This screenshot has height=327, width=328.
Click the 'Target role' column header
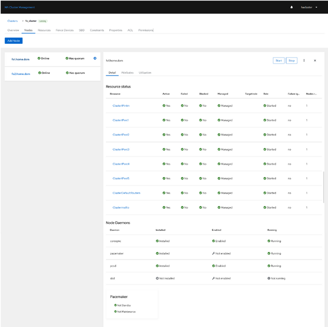coord(251,94)
